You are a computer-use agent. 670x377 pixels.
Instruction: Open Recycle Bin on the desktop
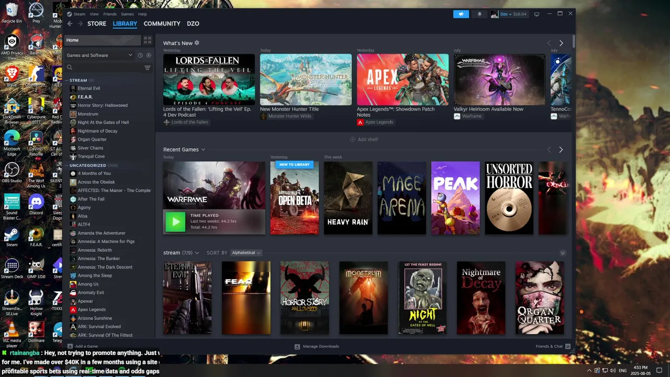[x=12, y=13]
